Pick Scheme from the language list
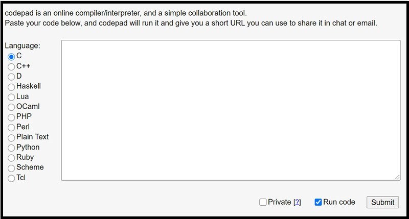The height and width of the screenshot is (219, 409). pos(11,168)
